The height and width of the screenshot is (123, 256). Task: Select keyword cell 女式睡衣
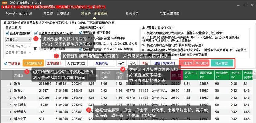point(20,105)
